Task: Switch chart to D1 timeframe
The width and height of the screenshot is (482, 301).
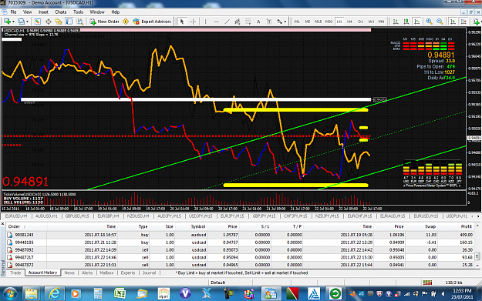Action: [x=360, y=22]
